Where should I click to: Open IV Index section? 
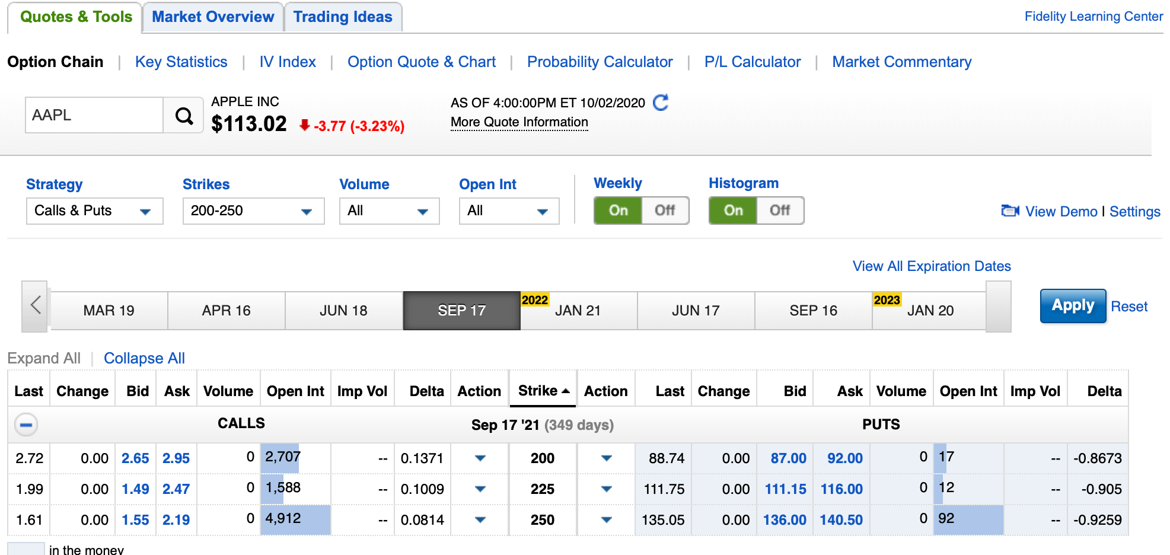point(288,62)
